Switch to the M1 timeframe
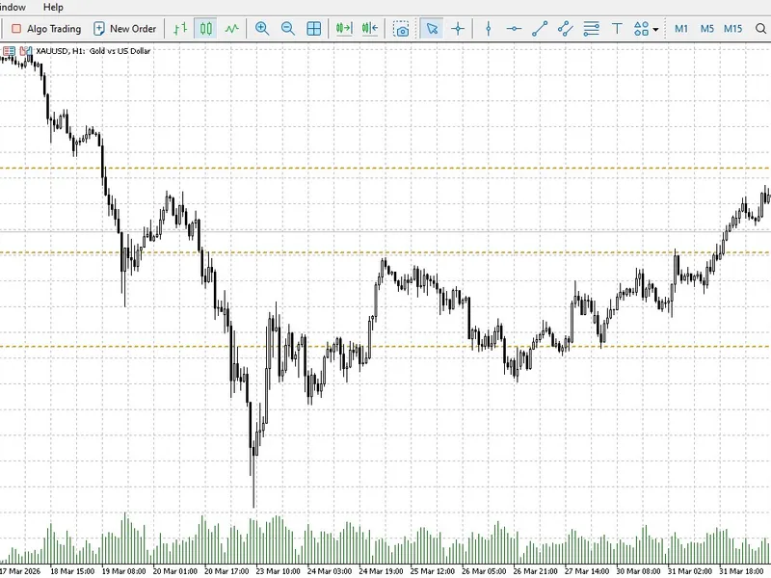Screen dimensions: 771x578 click(x=681, y=29)
